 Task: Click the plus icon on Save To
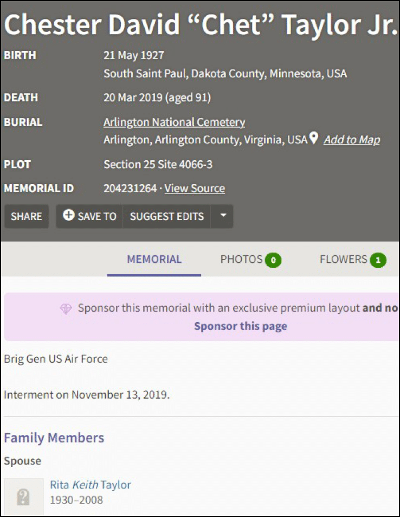[x=68, y=216]
